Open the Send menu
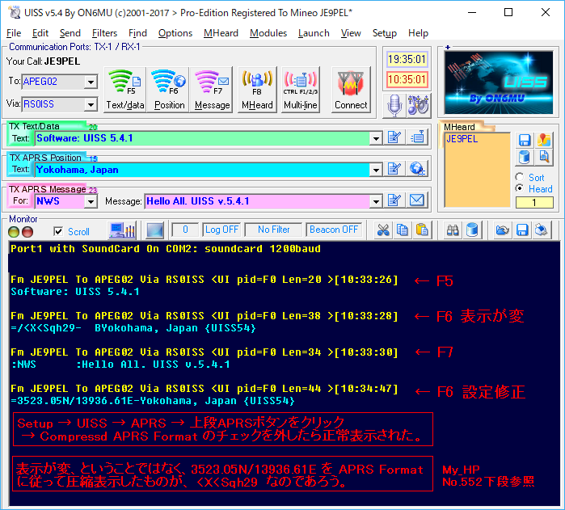The image size is (565, 510). 70,33
